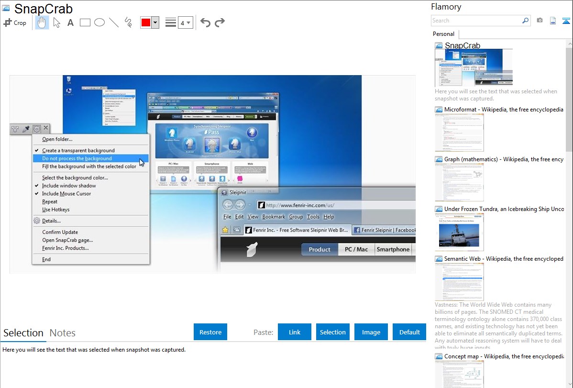Screen dimensions: 573x388
Task: Choose Select the background color...
Action: pyautogui.click(x=90, y=177)
